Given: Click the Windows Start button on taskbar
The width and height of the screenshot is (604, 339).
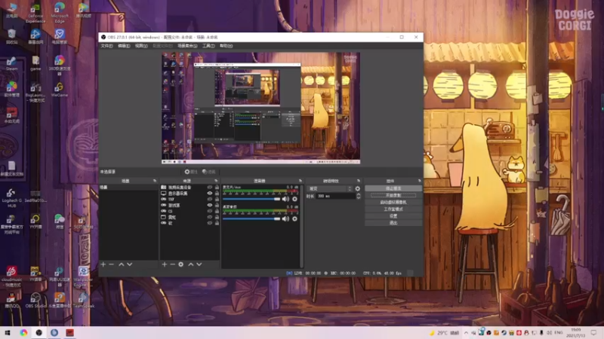Looking at the screenshot, I should [x=8, y=332].
